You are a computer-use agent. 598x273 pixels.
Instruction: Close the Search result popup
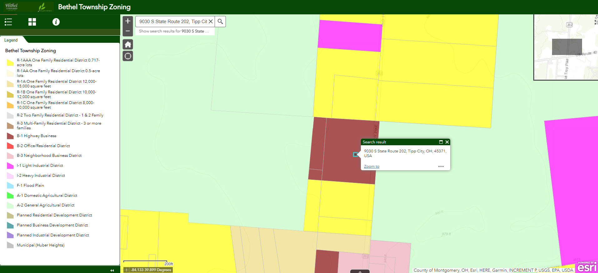(x=447, y=142)
